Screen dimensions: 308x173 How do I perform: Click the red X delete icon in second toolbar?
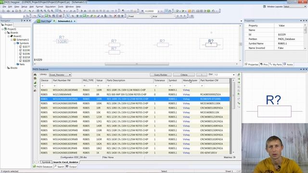115,16
